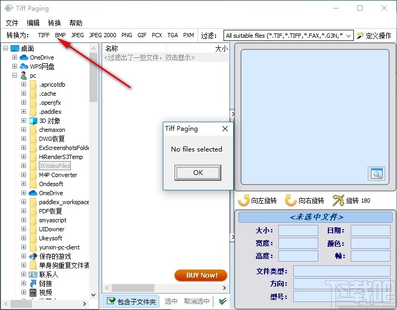Screen dimensions: 397x310
Task: Click the .cache folder icon
Action: (x=33, y=94)
